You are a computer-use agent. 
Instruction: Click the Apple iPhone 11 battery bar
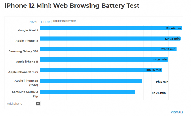coord(104,59)
